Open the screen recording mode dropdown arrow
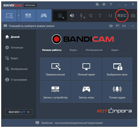Image resolution: width=138 pixels, height=128 pixels. point(18,15)
